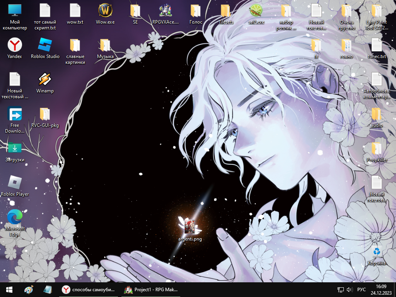396x297 pixels.
Task: Select the audio folder
Action: [x=377, y=117]
